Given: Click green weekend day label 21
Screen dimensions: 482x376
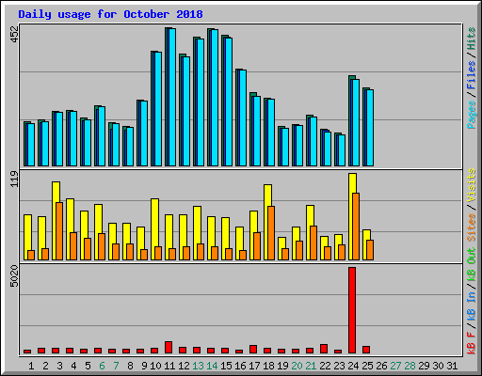Looking at the screenshot, I should tap(311, 366).
